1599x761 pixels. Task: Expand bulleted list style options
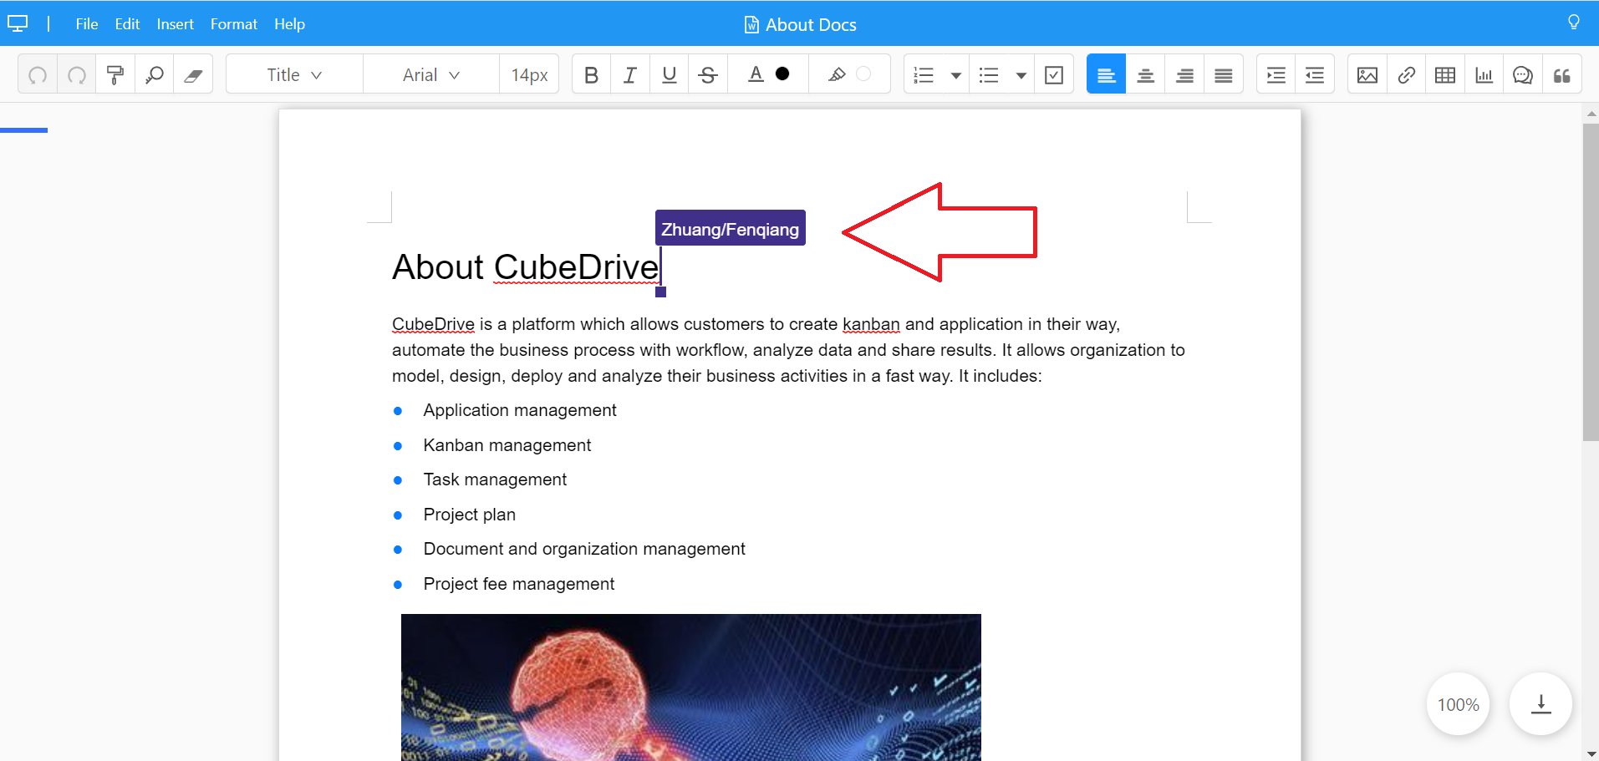1021,75
